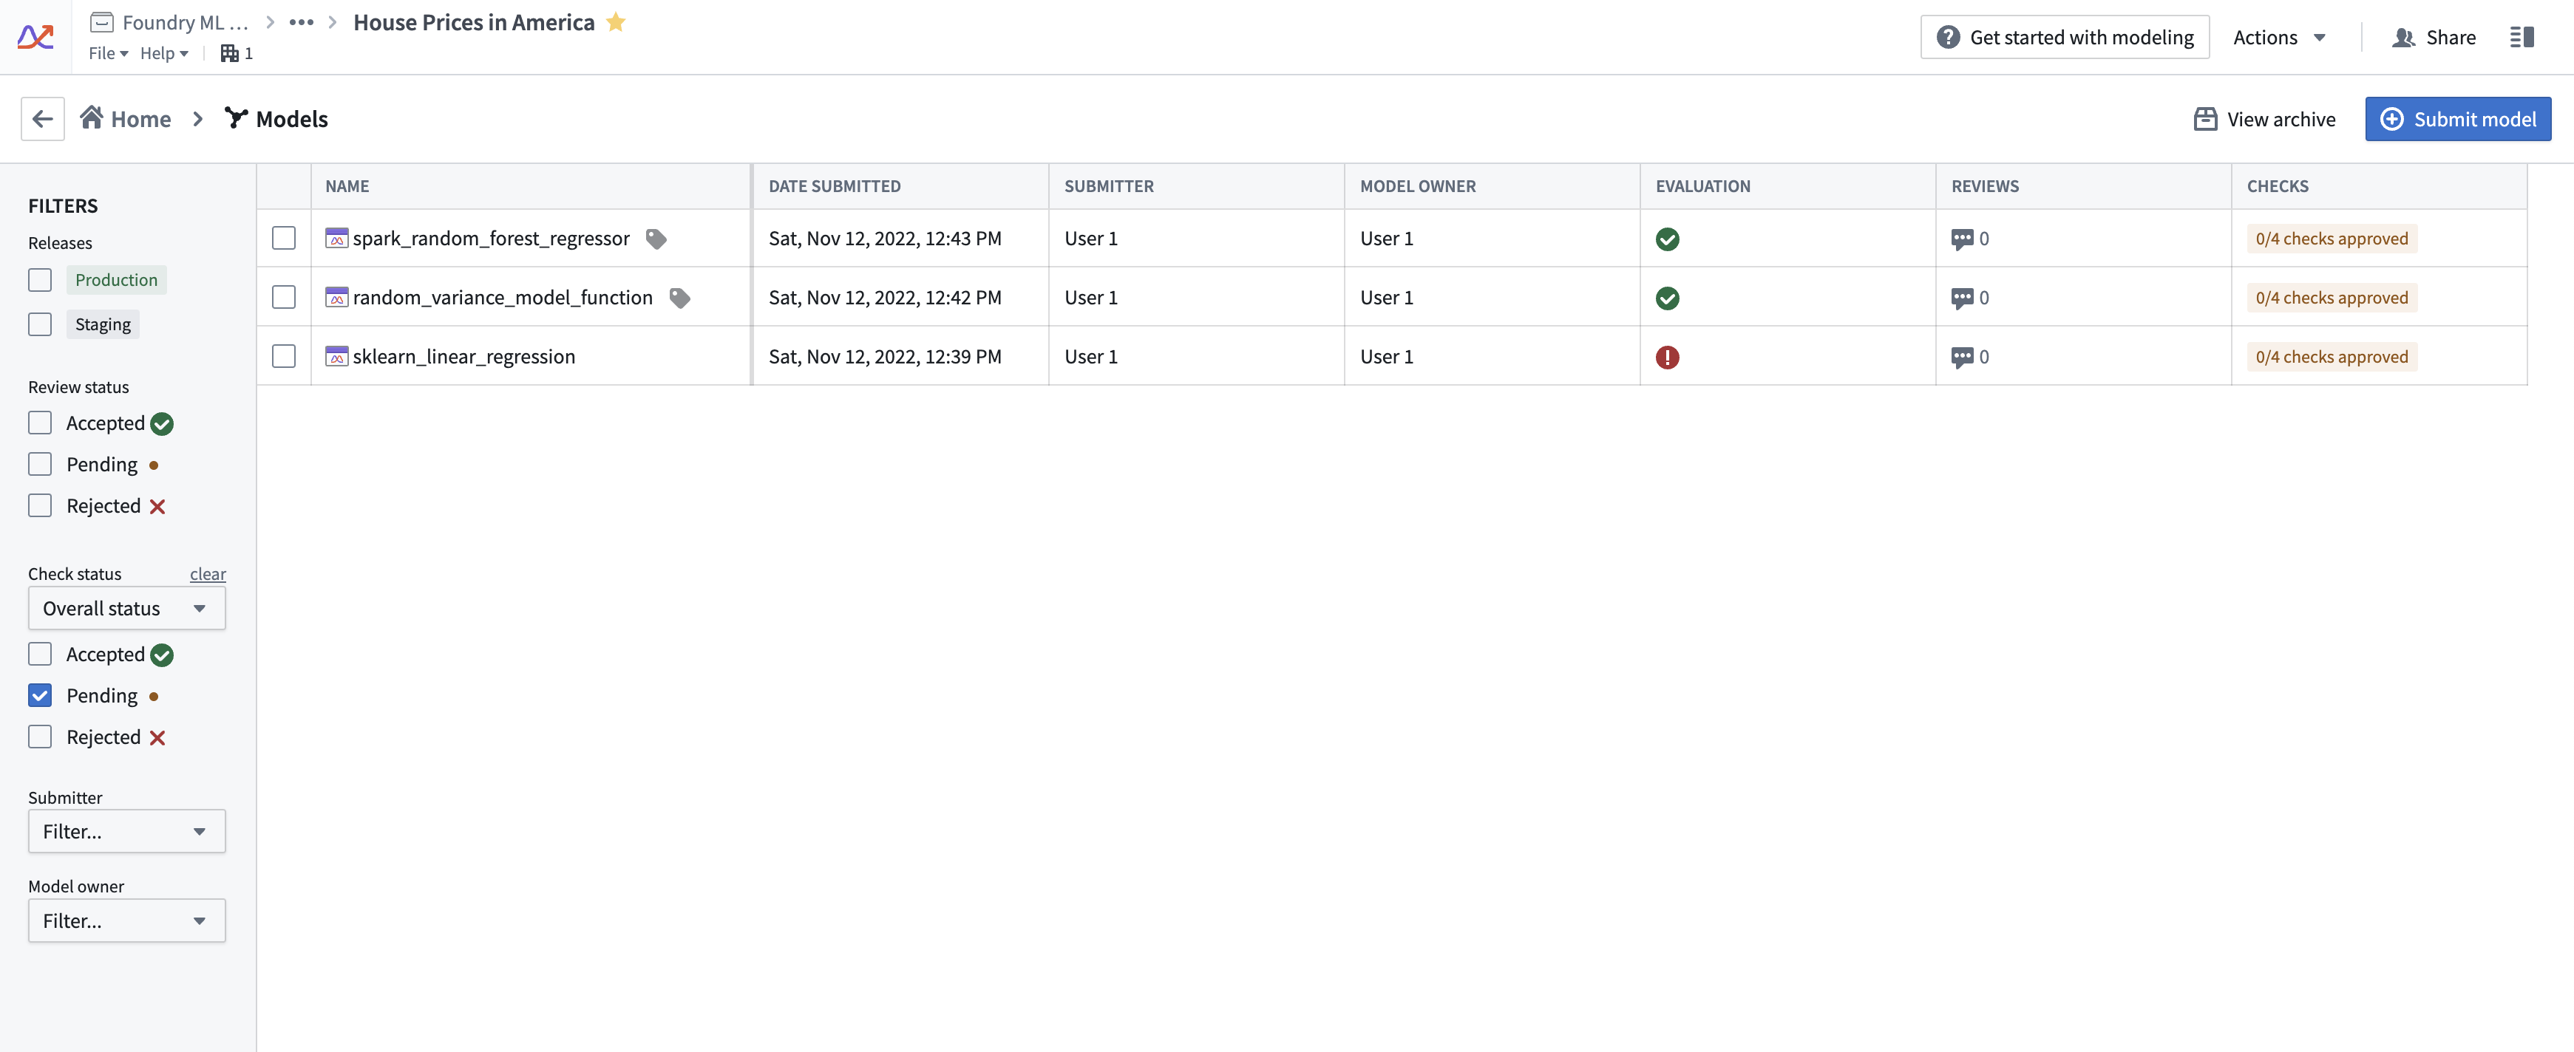The height and width of the screenshot is (1052, 2574).
Task: Click red evaluation error for sklearn_linear_regression
Action: tap(1667, 357)
